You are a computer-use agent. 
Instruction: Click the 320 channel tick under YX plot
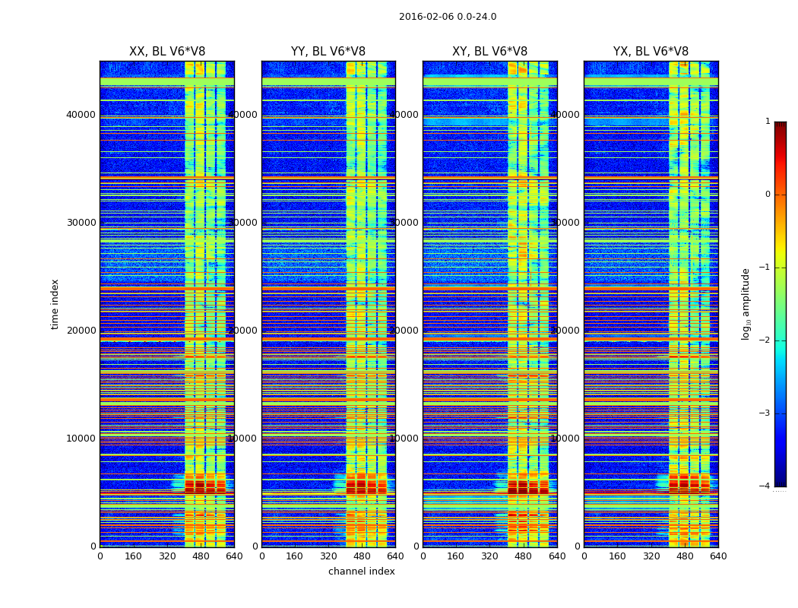pyautogui.click(x=651, y=556)
